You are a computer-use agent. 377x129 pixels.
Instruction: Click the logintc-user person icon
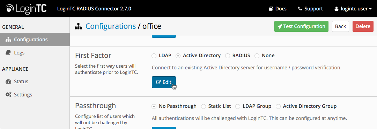tap(337, 9)
